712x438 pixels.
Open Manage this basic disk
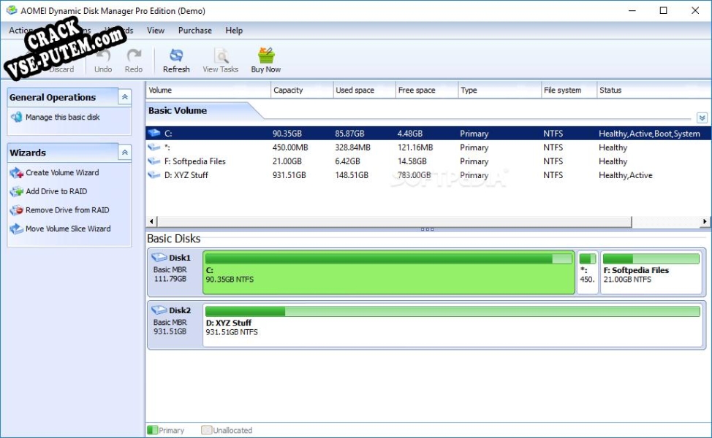click(63, 117)
